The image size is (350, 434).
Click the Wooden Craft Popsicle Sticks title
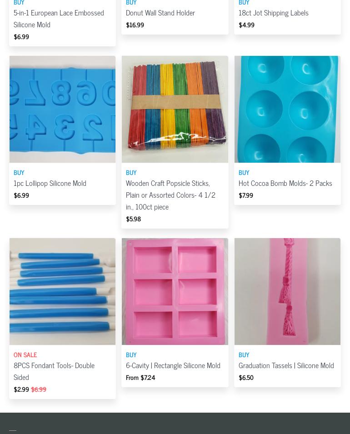[x=170, y=195]
